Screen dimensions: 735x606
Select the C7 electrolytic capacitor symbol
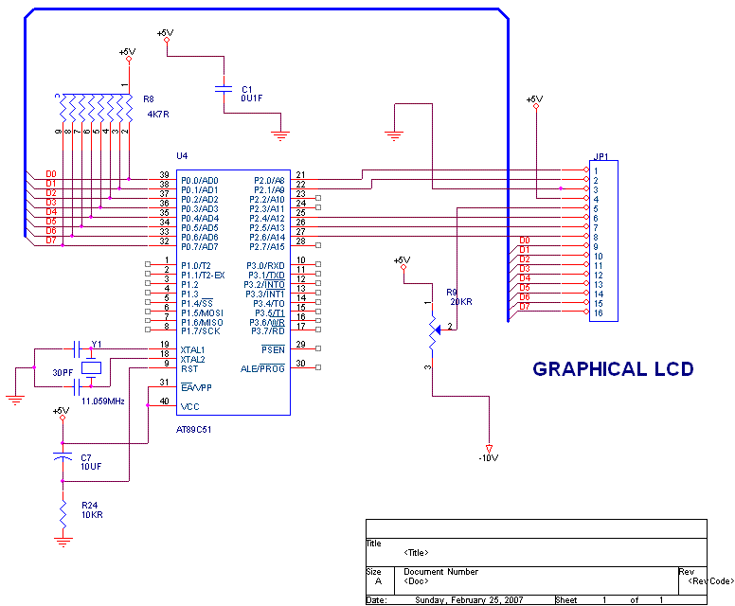click(63, 456)
